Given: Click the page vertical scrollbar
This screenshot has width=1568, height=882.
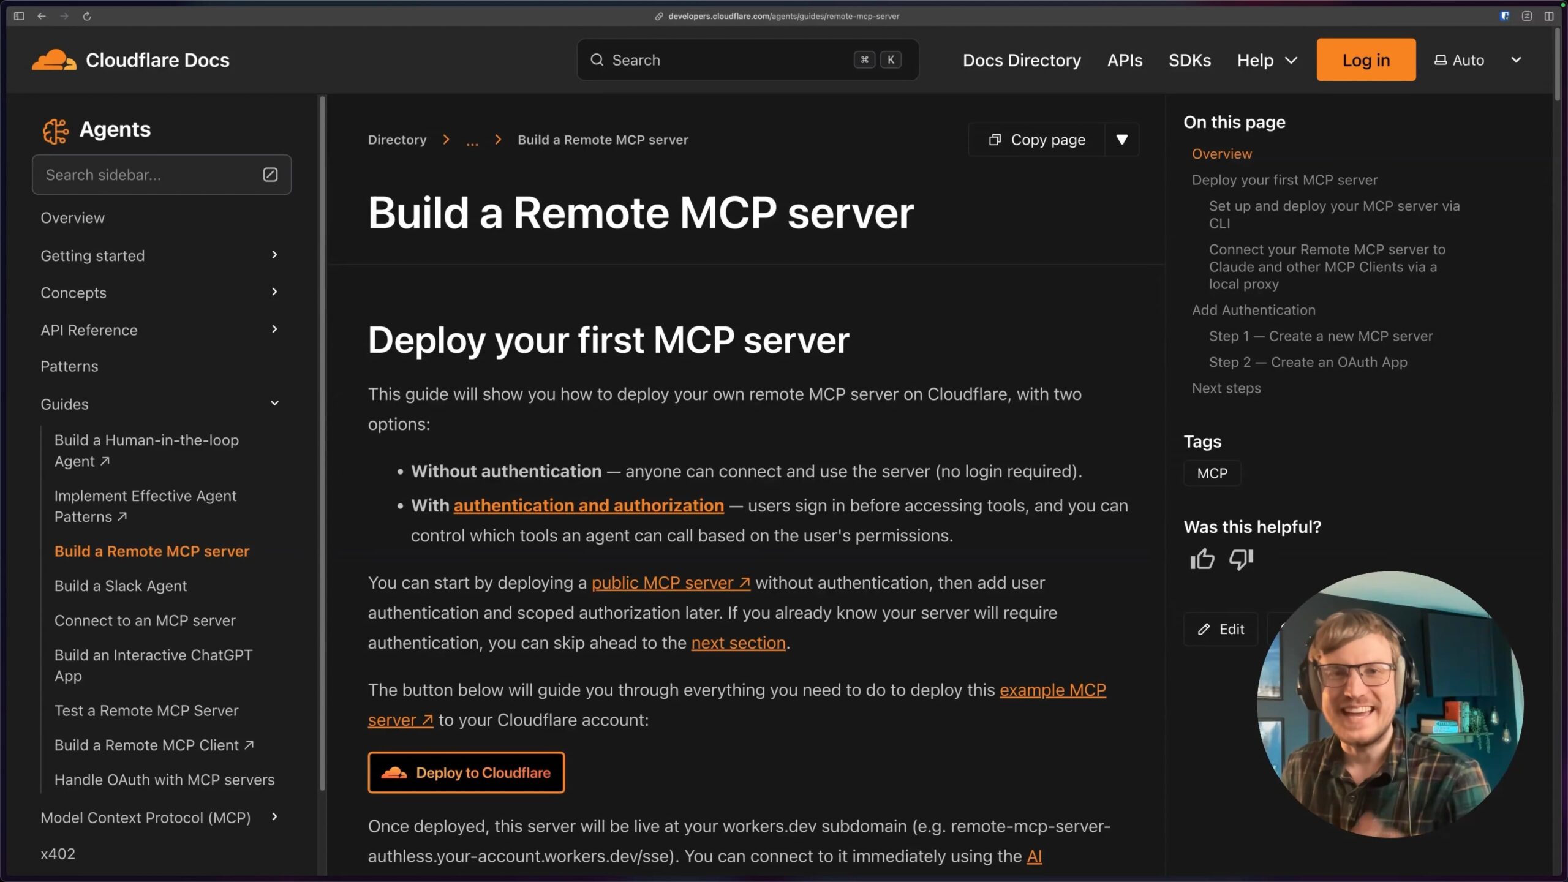Looking at the screenshot, I should 1558,64.
